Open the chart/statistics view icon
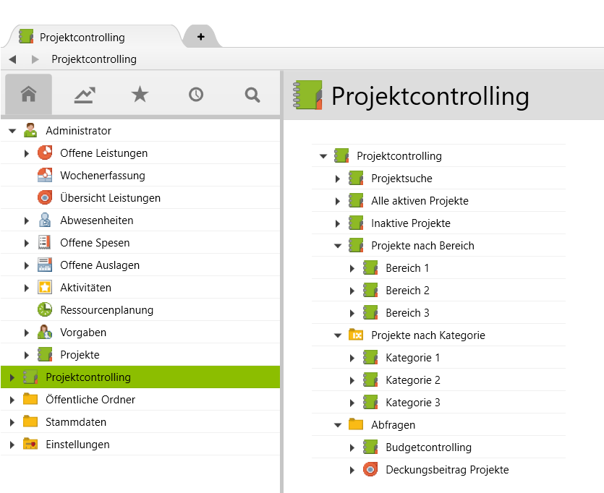Screen dimensions: 604x493 84,94
